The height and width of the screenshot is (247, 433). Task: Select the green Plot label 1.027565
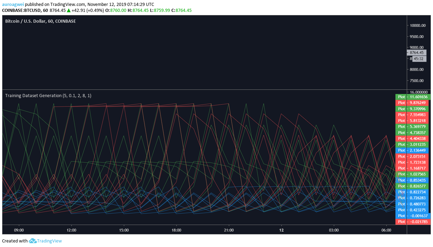(x=412, y=174)
